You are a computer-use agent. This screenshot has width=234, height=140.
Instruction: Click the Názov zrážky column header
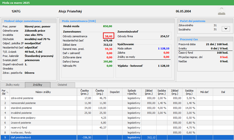[43, 92]
